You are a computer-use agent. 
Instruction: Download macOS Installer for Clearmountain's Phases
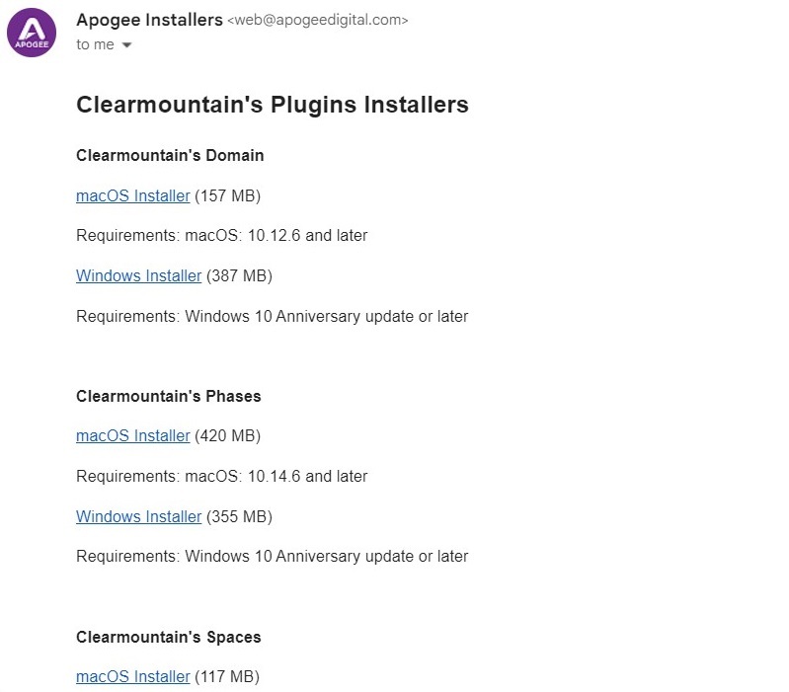132,436
